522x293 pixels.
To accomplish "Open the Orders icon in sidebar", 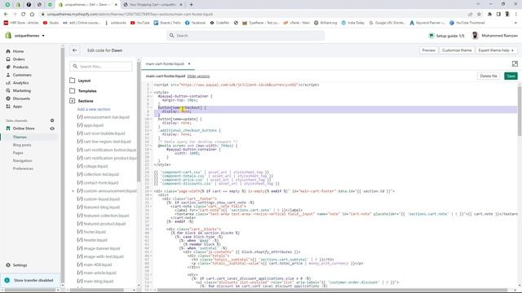I will point(8,59).
